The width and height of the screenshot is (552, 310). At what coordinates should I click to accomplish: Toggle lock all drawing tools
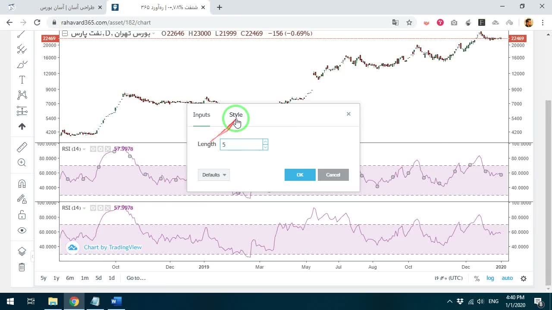pos(22,214)
